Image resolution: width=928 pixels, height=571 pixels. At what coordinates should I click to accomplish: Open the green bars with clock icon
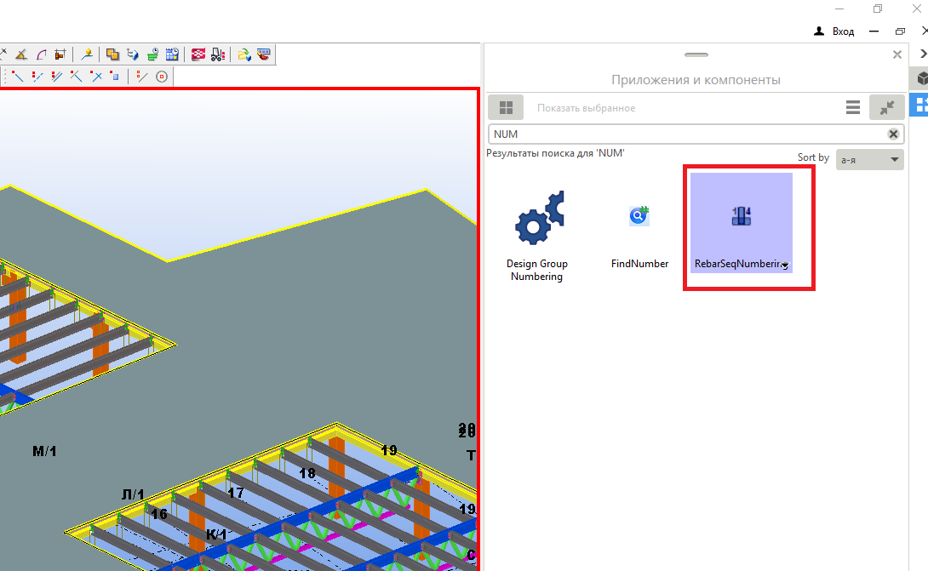pos(152,54)
